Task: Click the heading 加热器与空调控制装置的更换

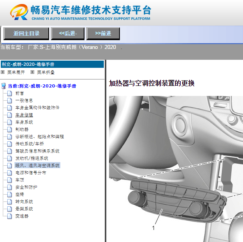Action: [152, 83]
